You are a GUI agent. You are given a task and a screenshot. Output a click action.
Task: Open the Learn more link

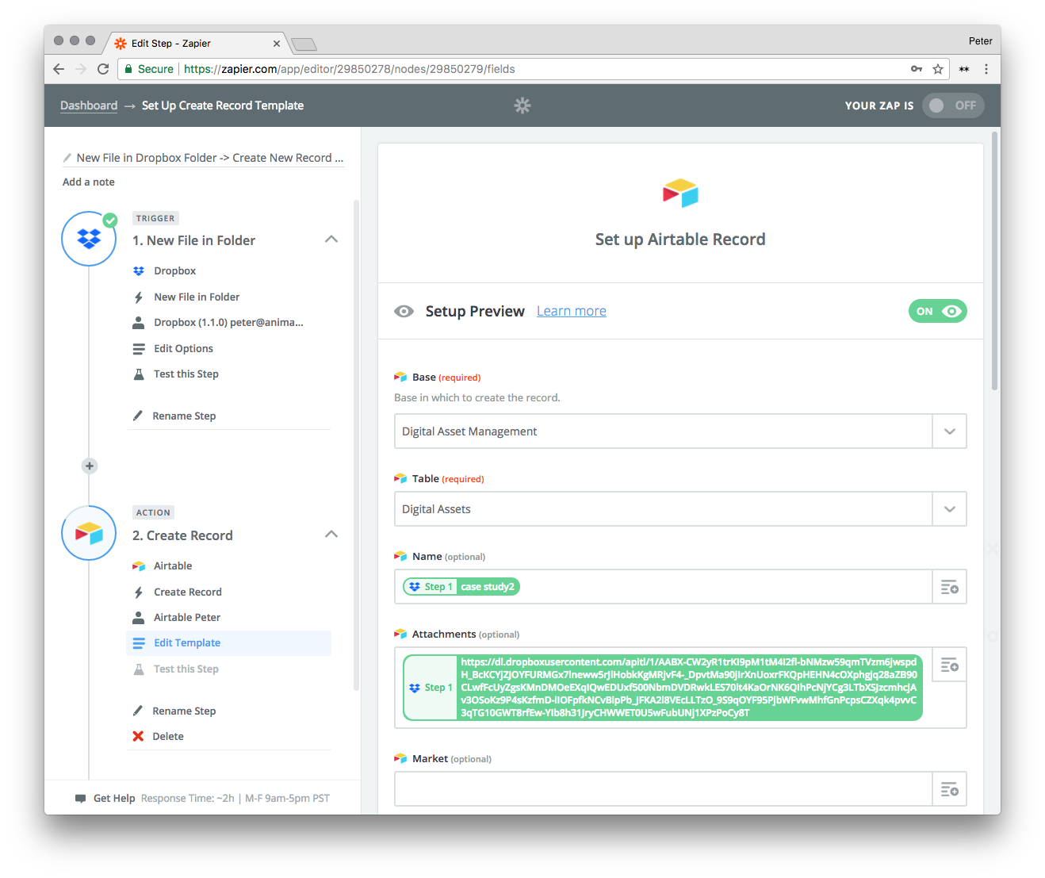click(572, 311)
